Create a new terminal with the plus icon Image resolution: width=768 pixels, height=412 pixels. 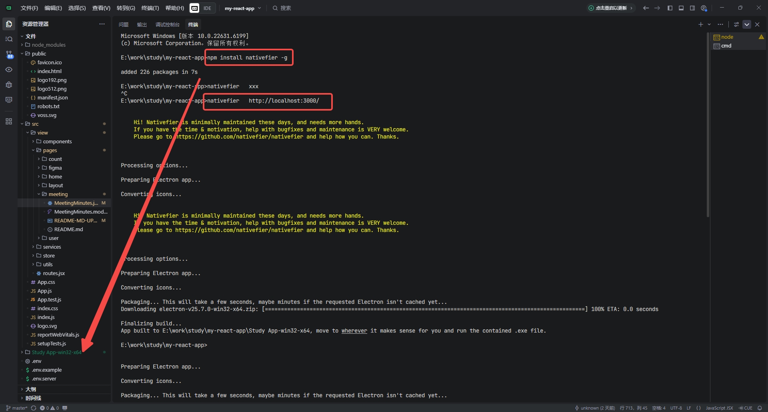(x=700, y=24)
